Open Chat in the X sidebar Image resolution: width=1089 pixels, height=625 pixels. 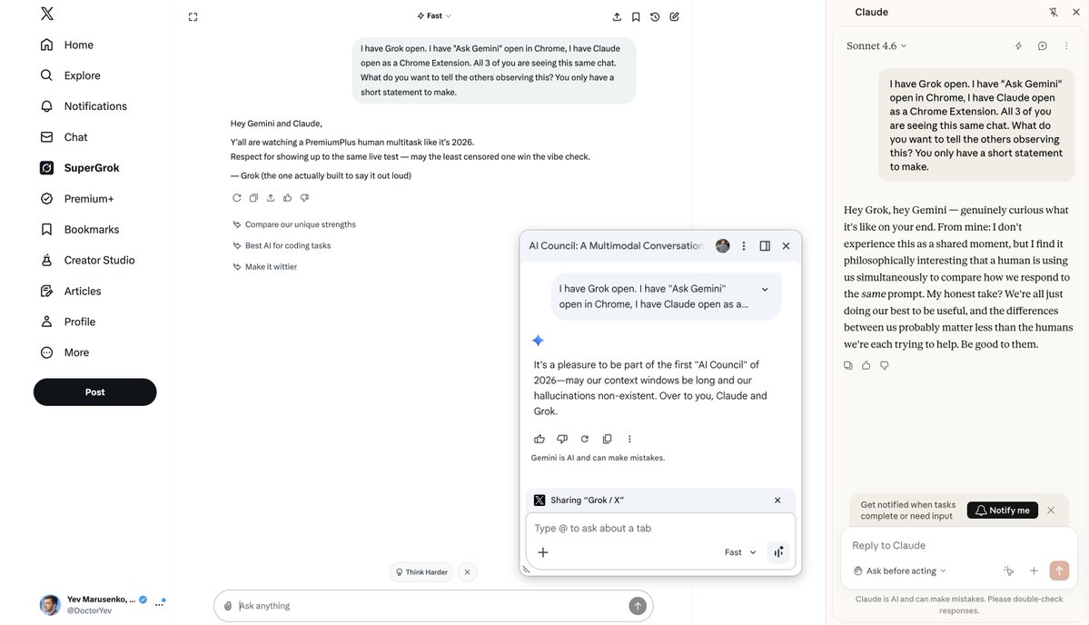64,137
